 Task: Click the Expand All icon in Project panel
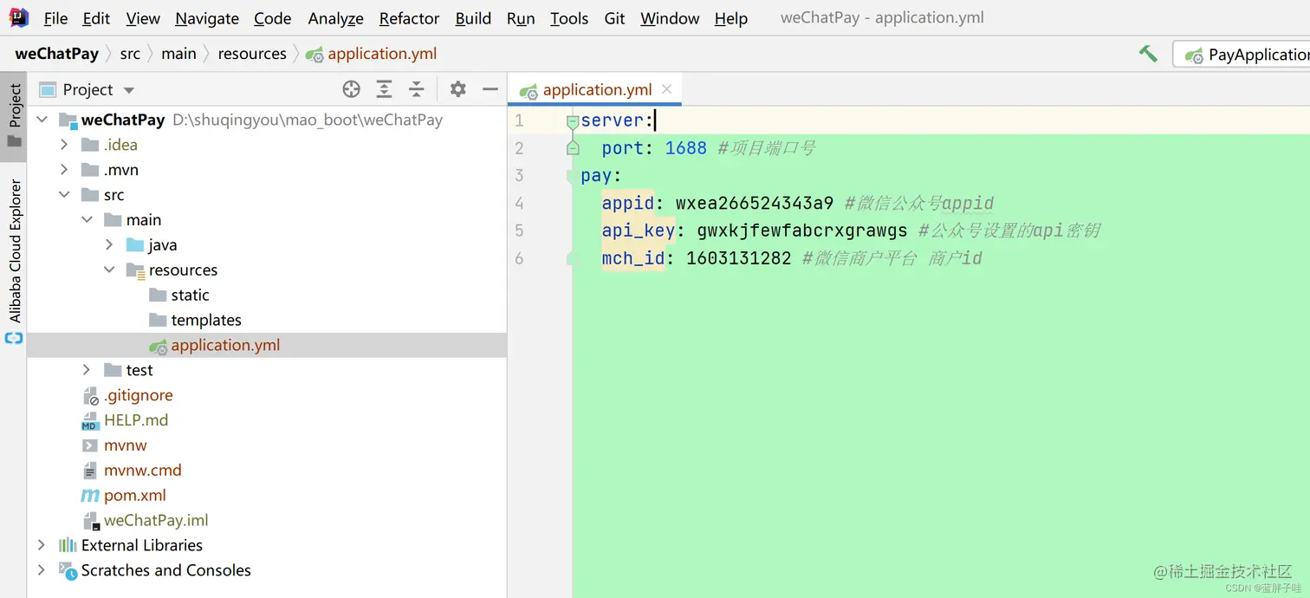coord(384,89)
